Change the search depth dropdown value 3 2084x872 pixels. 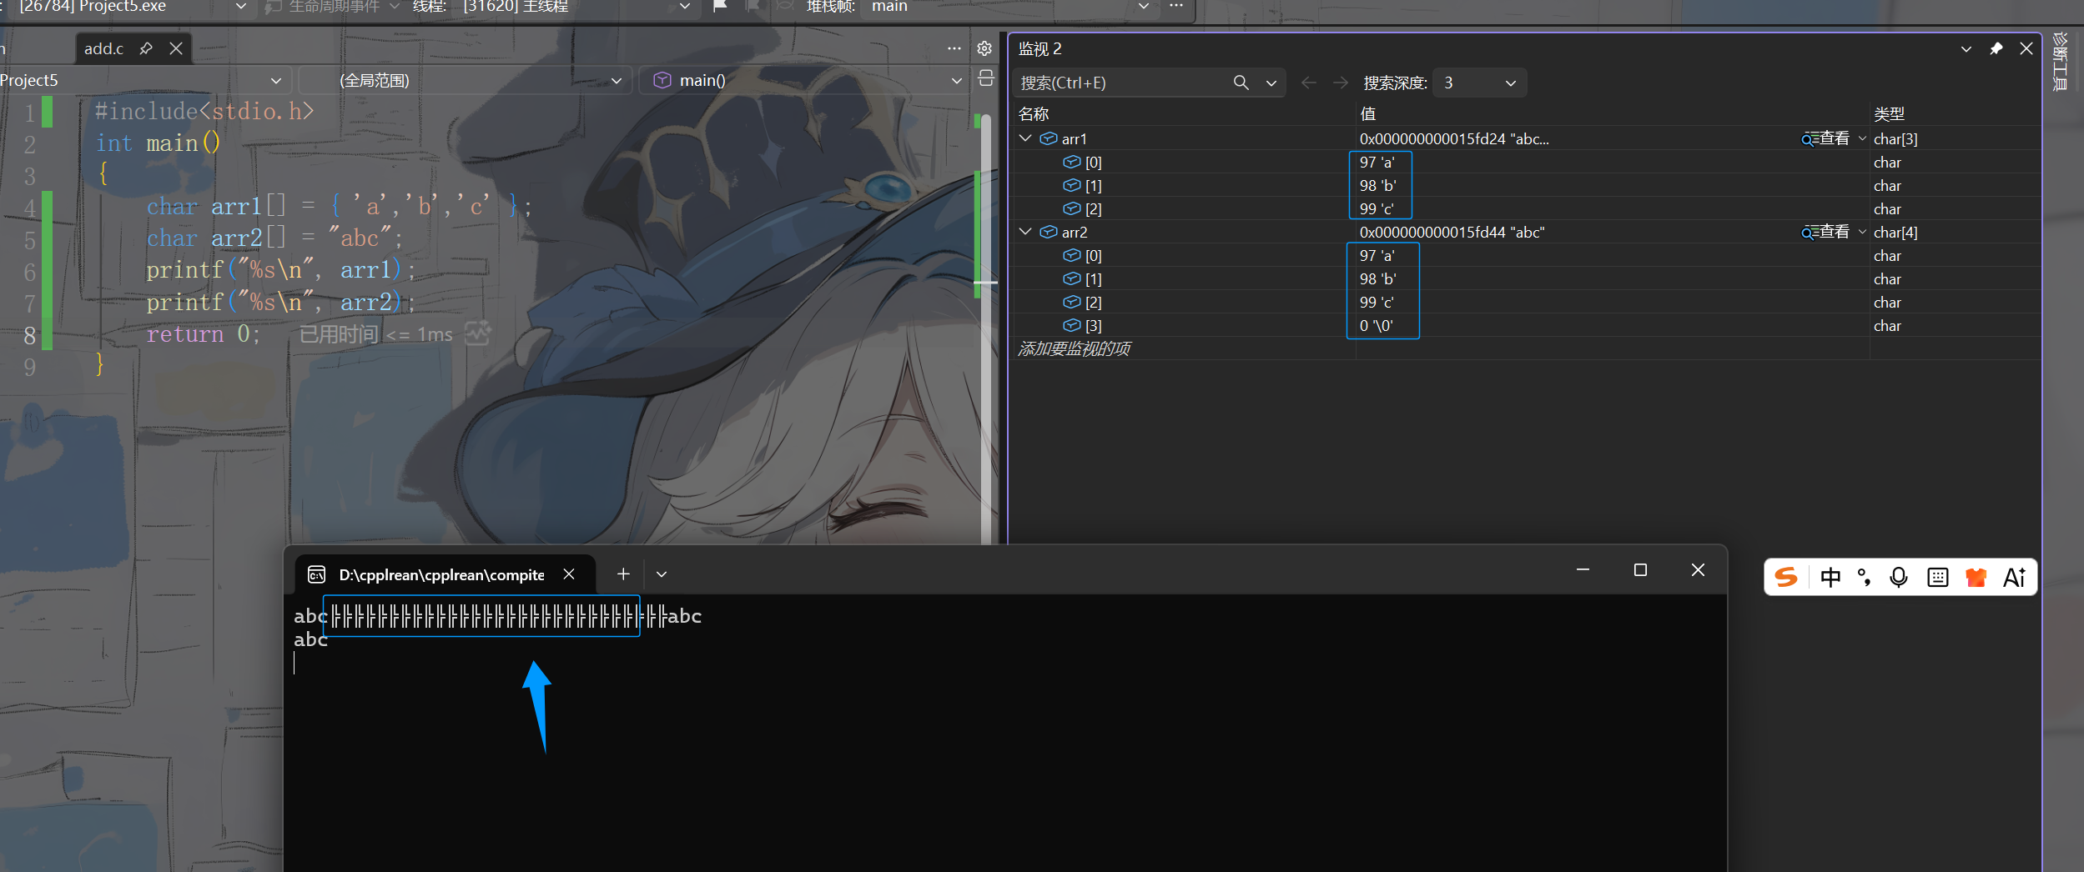1480,83
